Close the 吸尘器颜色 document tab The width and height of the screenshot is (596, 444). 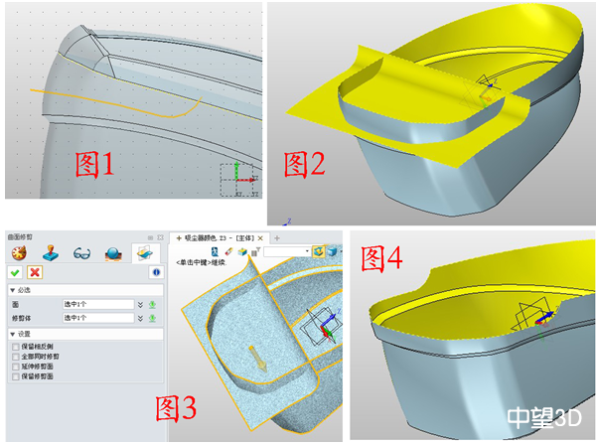pyautogui.click(x=260, y=238)
